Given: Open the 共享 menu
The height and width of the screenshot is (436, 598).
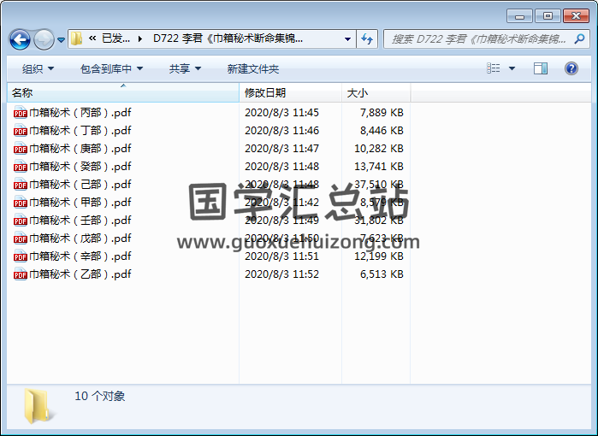Looking at the screenshot, I should tap(185, 68).
